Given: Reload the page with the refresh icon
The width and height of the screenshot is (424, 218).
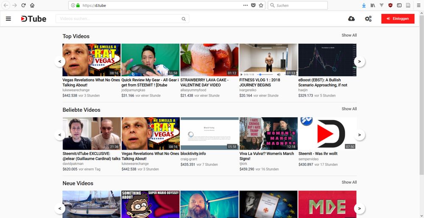Looking at the screenshot, I should [x=23, y=5].
